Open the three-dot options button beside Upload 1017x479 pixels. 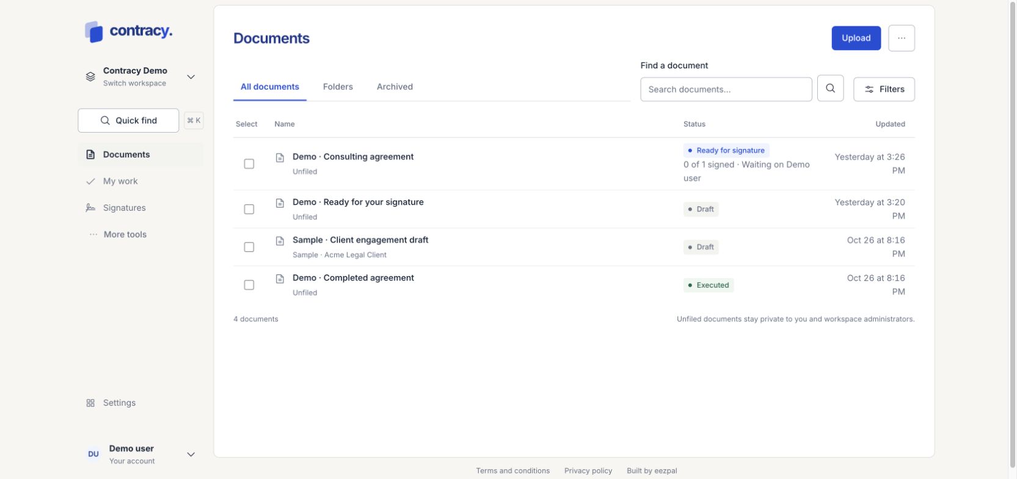click(901, 38)
